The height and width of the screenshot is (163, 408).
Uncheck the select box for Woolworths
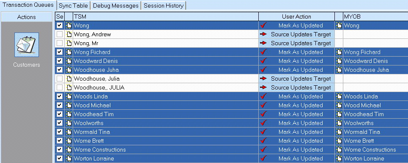(x=60, y=123)
